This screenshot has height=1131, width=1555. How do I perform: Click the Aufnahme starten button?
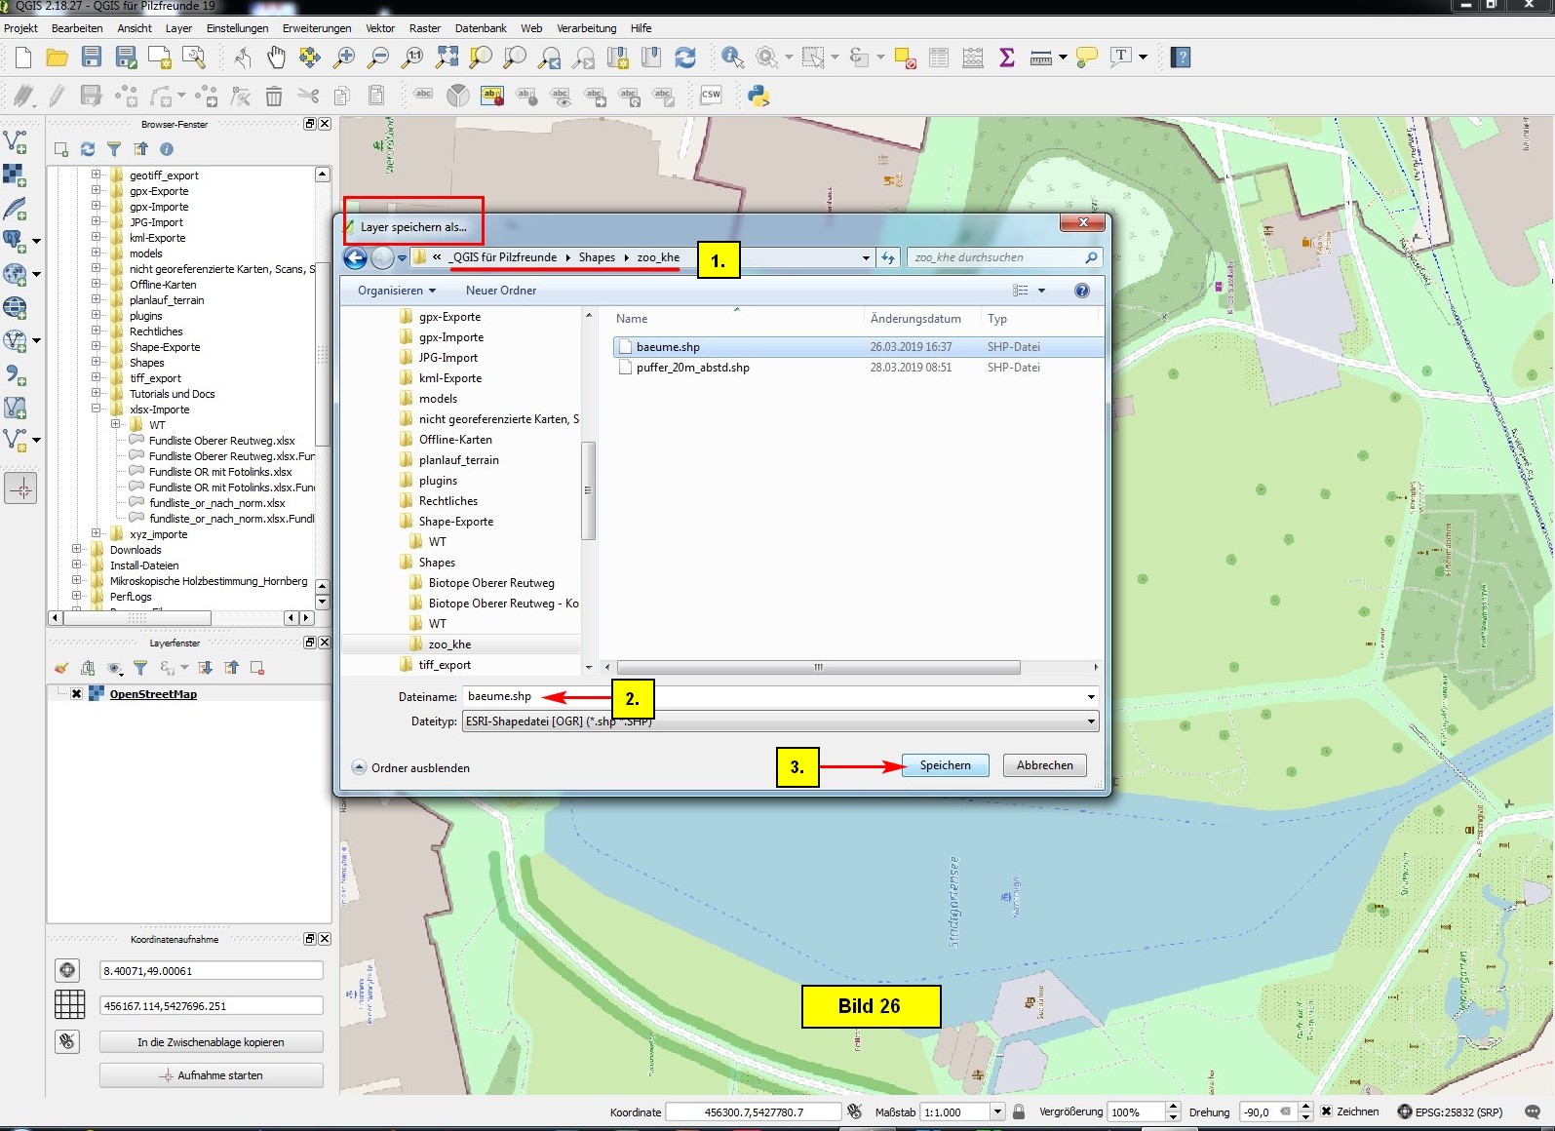tap(211, 1075)
